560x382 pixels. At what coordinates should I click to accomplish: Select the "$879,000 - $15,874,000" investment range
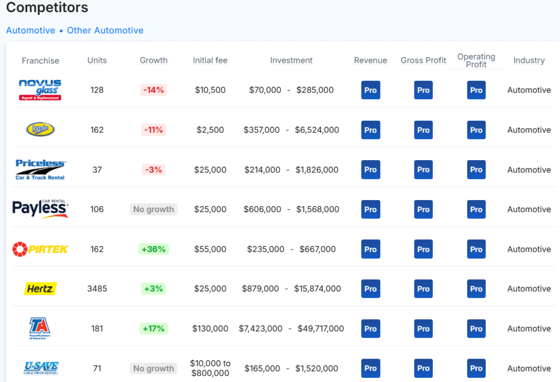(291, 289)
